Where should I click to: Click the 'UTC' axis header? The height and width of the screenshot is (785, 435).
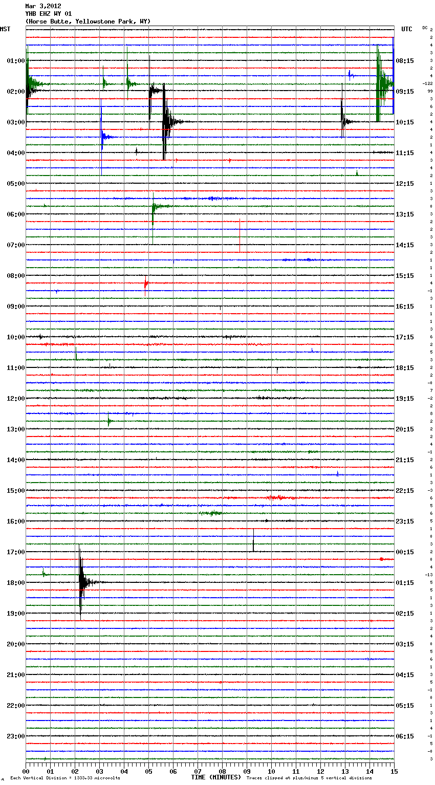406,29
